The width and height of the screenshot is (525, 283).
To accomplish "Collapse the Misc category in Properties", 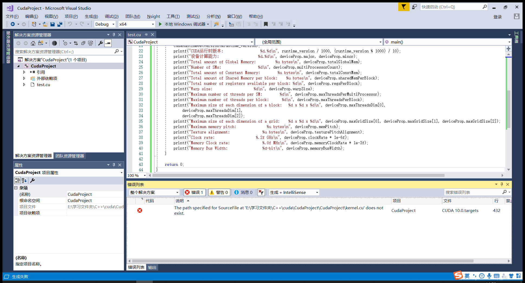I will [x=16, y=188].
